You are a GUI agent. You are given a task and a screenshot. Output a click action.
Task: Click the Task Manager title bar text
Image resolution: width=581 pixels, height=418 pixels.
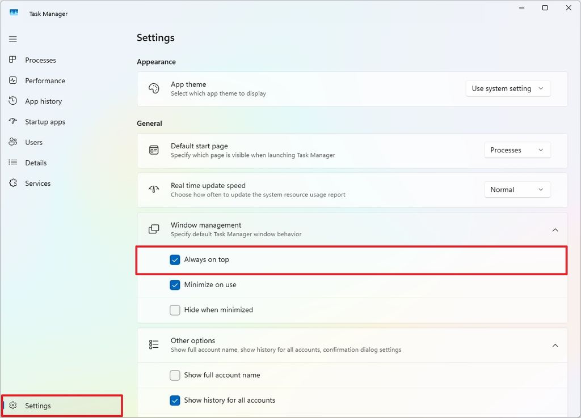48,14
